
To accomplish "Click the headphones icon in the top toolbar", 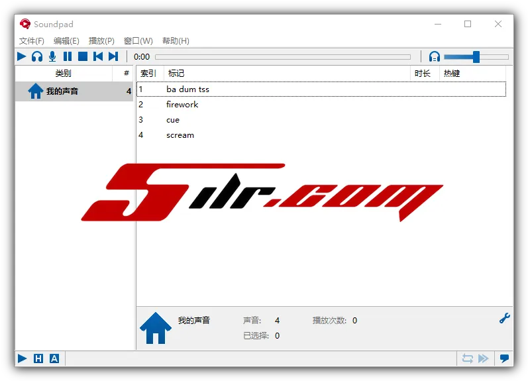I will pyautogui.click(x=37, y=56).
